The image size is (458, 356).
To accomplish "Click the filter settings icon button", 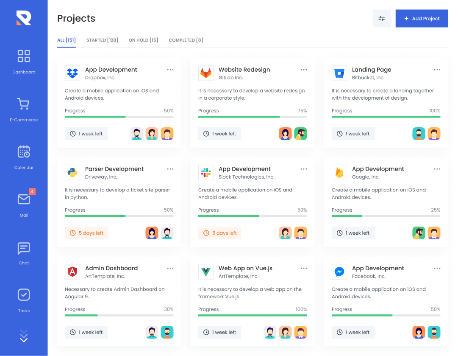I will click(x=381, y=19).
